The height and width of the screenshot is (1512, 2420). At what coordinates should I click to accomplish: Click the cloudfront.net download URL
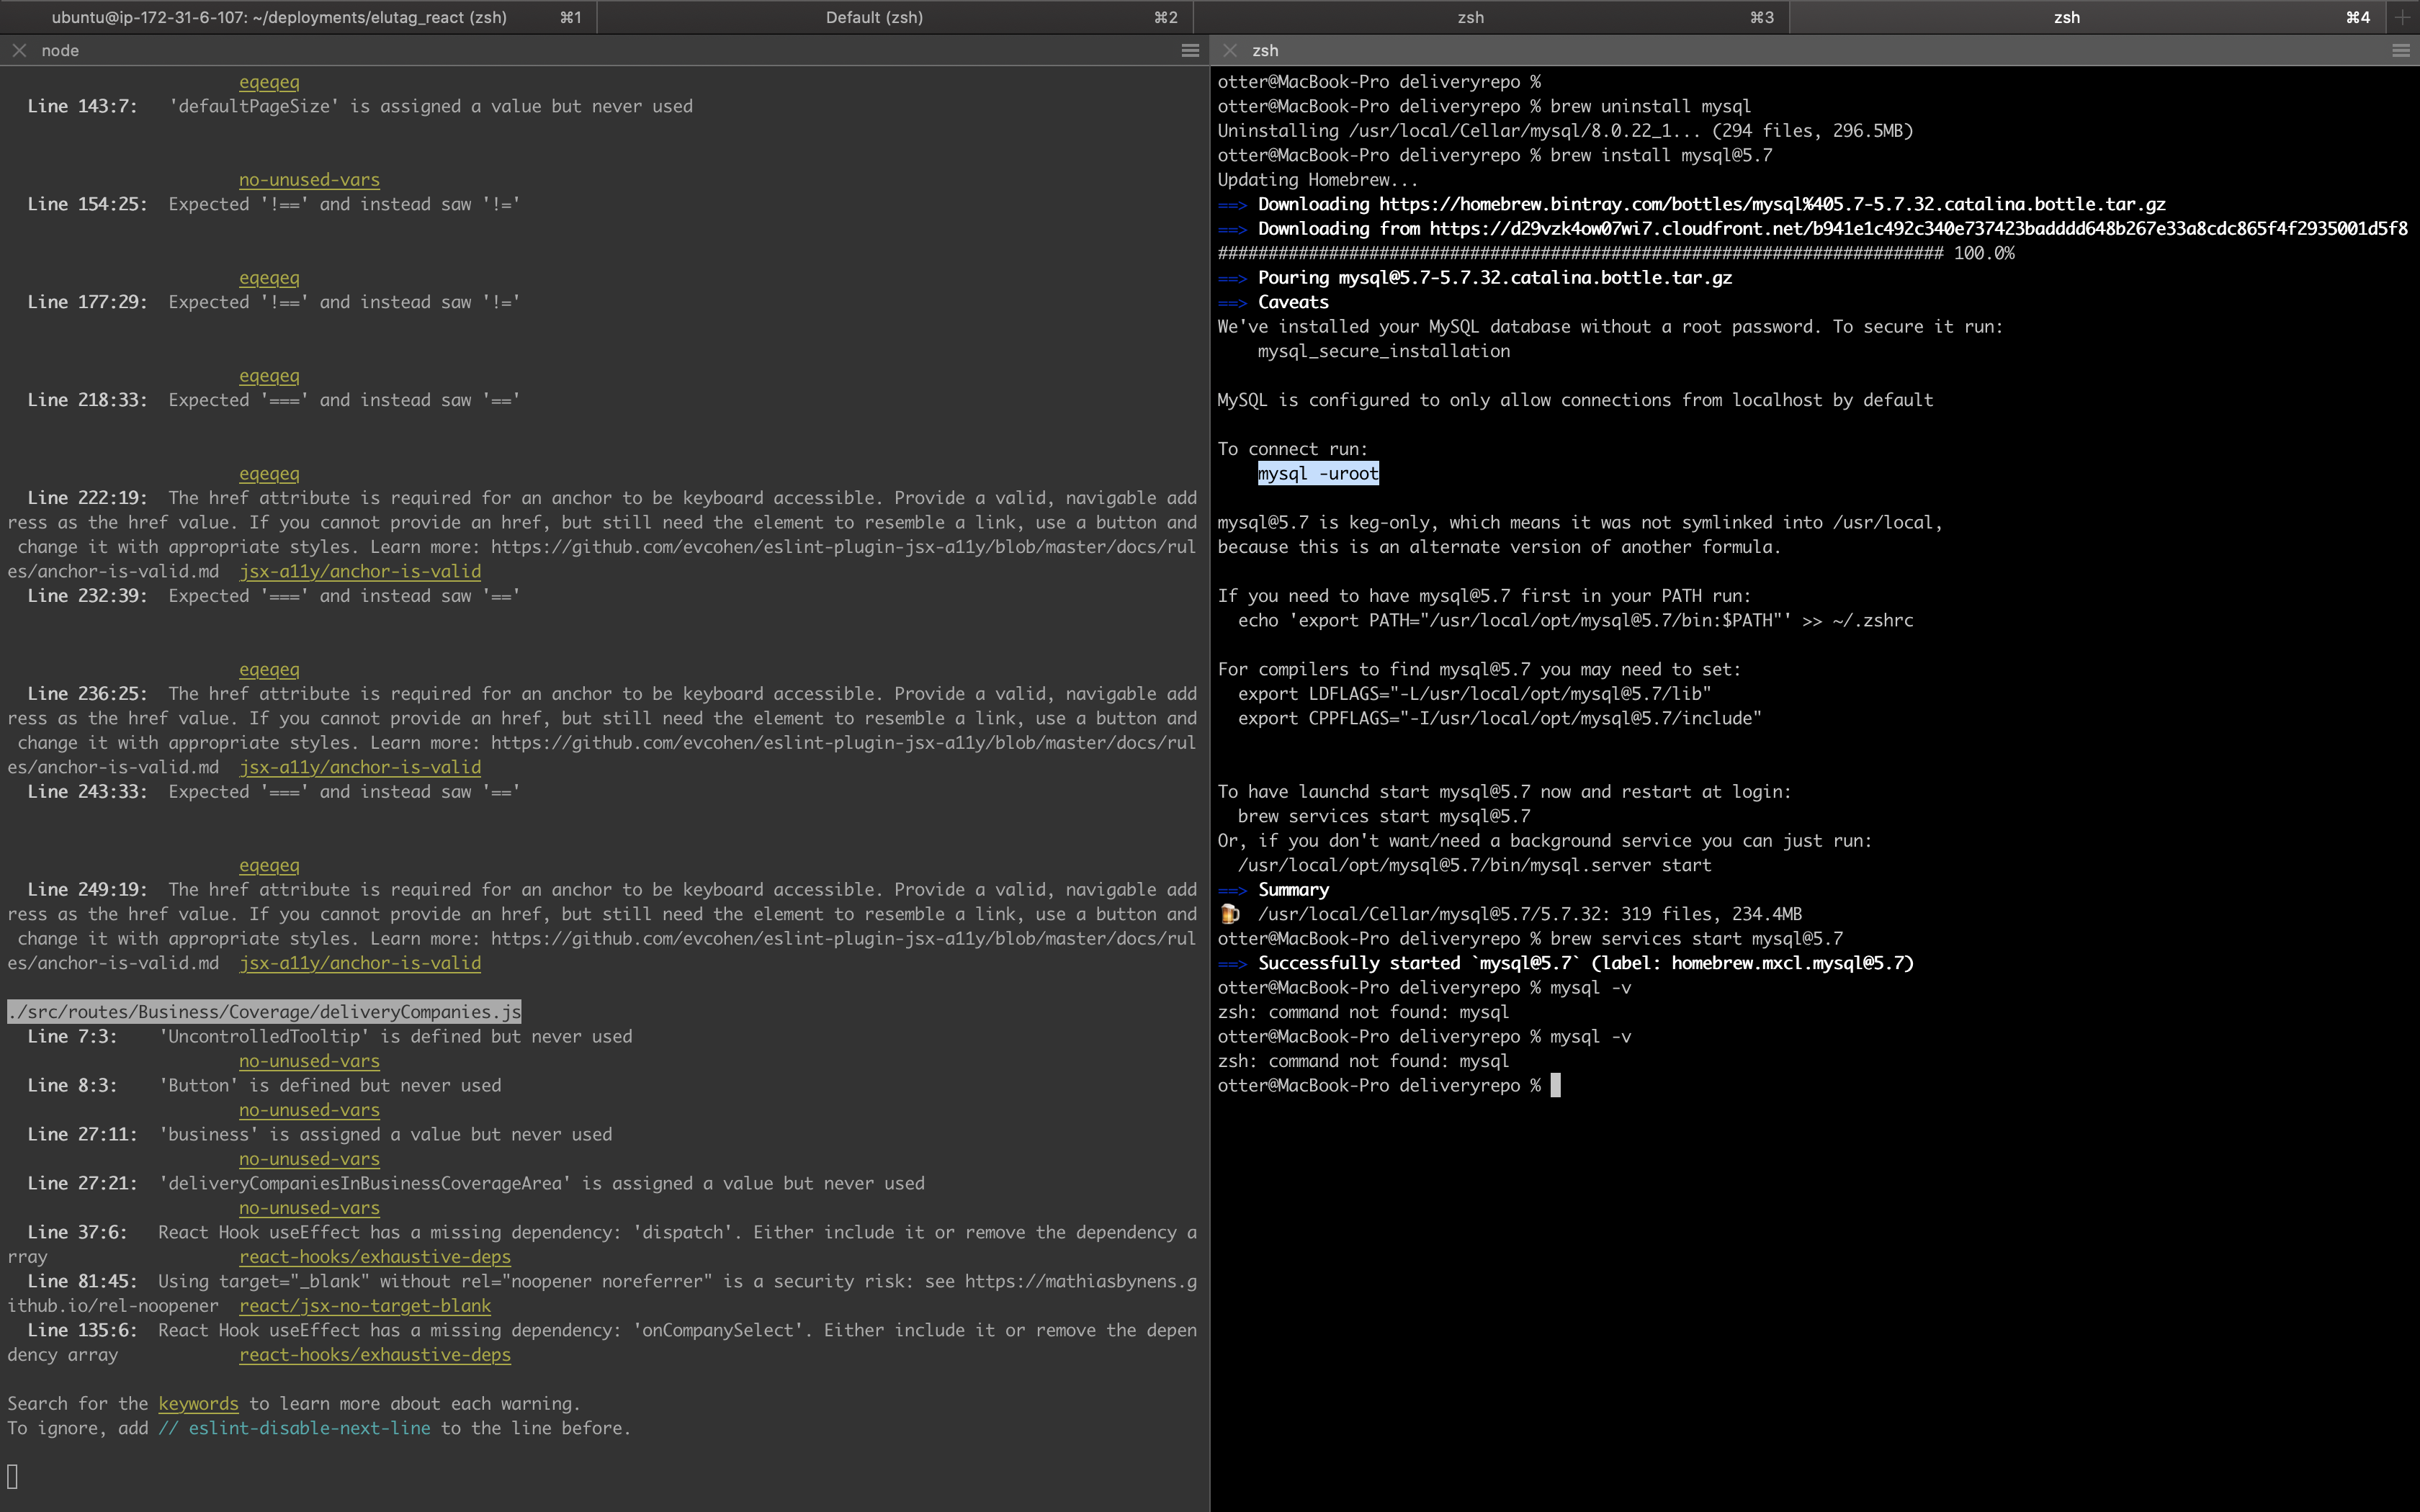pos(1918,229)
